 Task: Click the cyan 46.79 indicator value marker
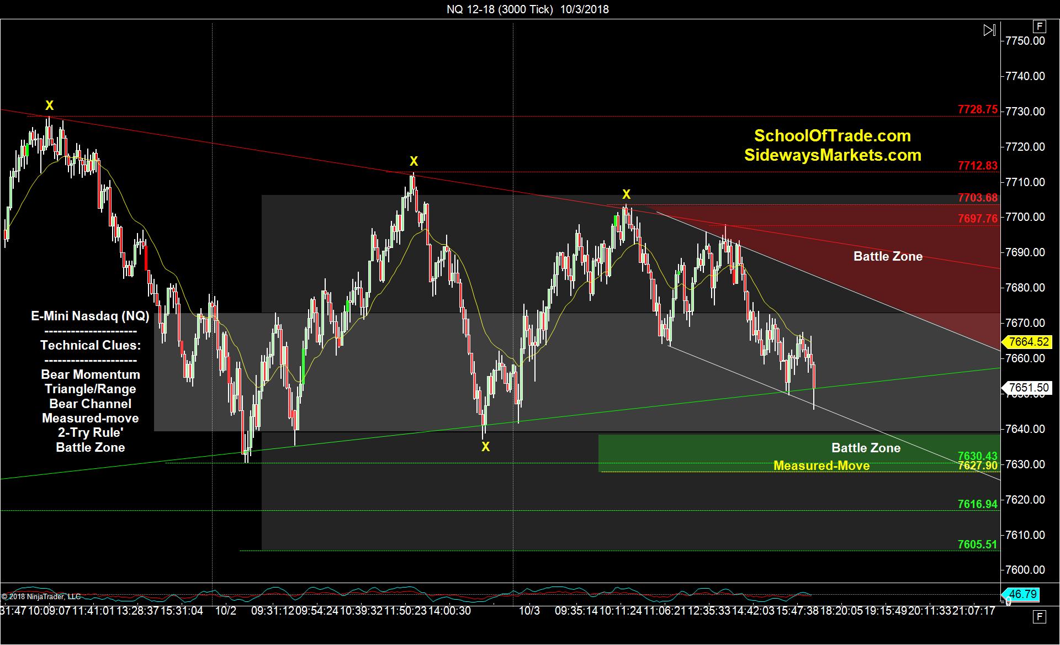pyautogui.click(x=1021, y=595)
